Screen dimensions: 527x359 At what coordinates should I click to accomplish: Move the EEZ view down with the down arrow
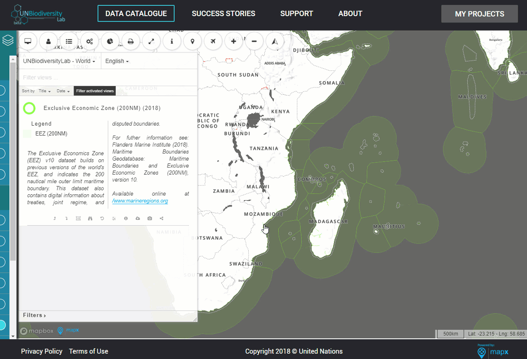pos(66,219)
